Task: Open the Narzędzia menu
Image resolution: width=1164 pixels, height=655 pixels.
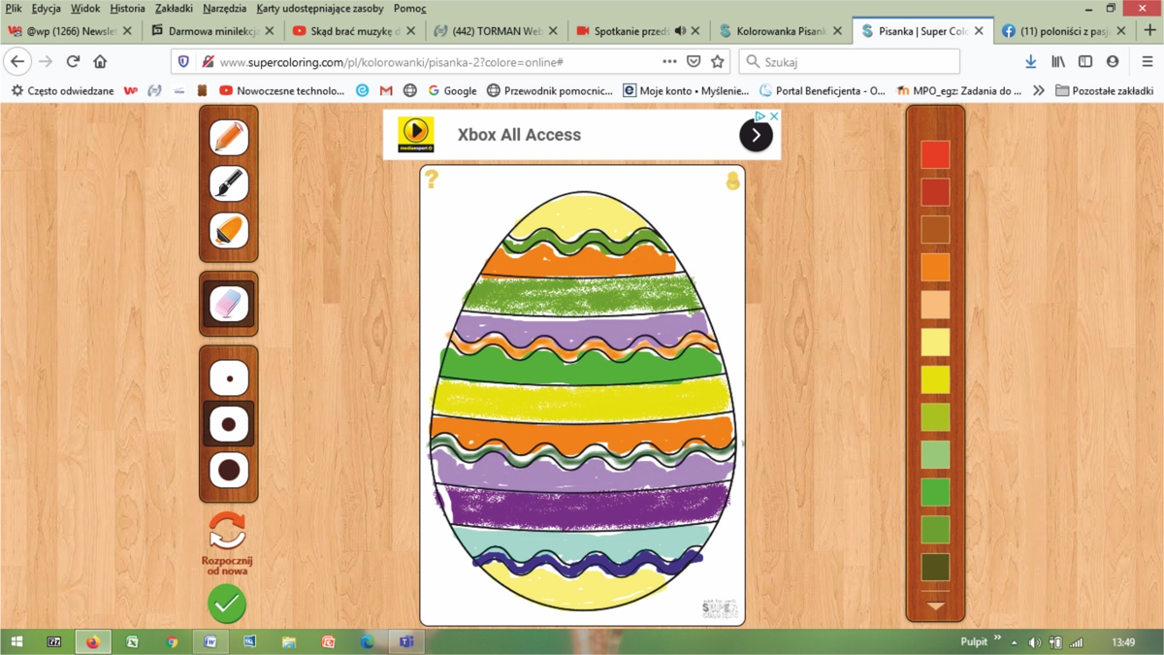Action: coord(225,9)
